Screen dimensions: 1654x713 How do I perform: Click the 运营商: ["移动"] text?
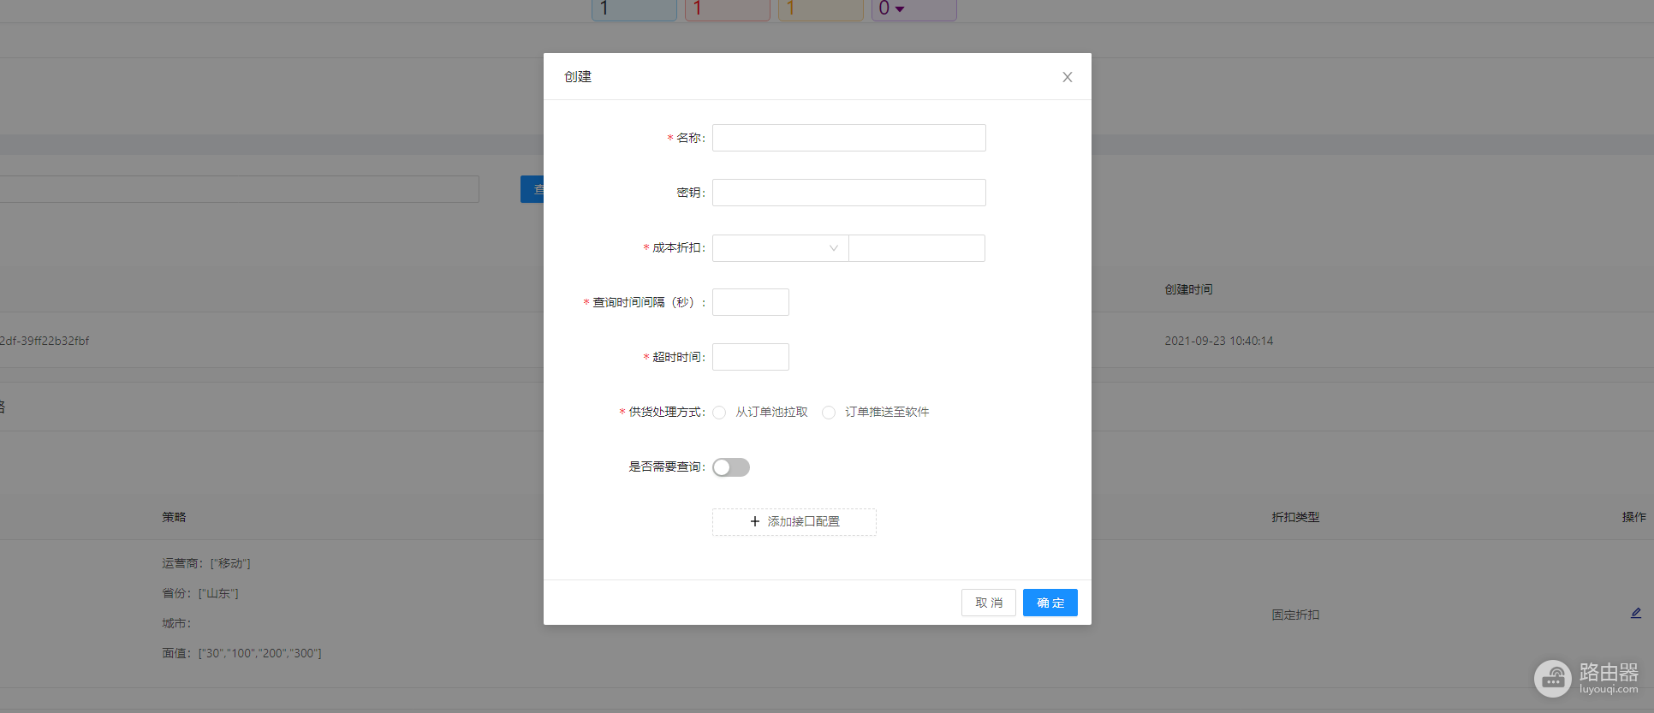tap(206, 563)
